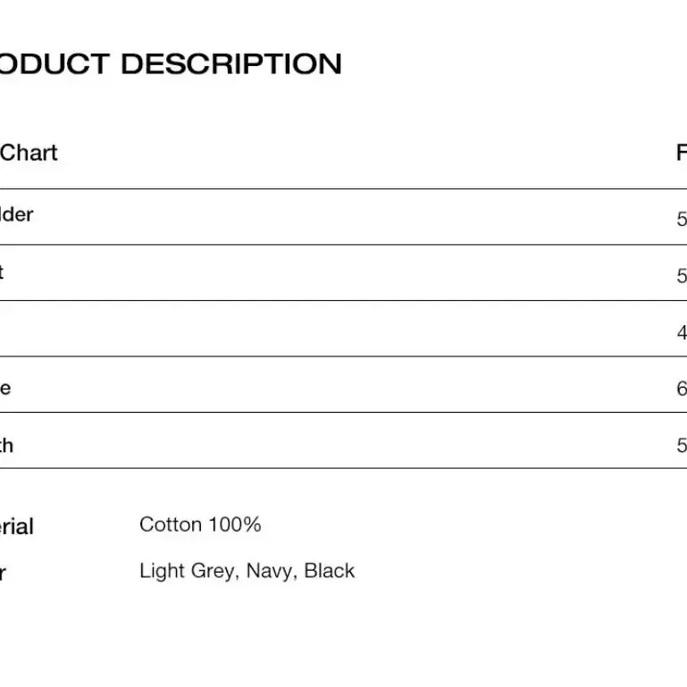687x687 pixels.
Task: Click the 100% text next to Cotton
Action: click(x=235, y=524)
